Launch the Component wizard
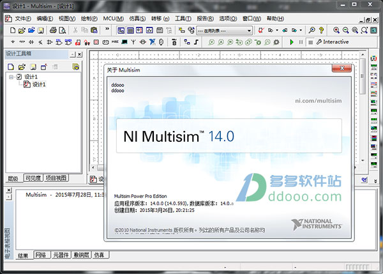This screenshot has height=274, width=383. [181, 30]
